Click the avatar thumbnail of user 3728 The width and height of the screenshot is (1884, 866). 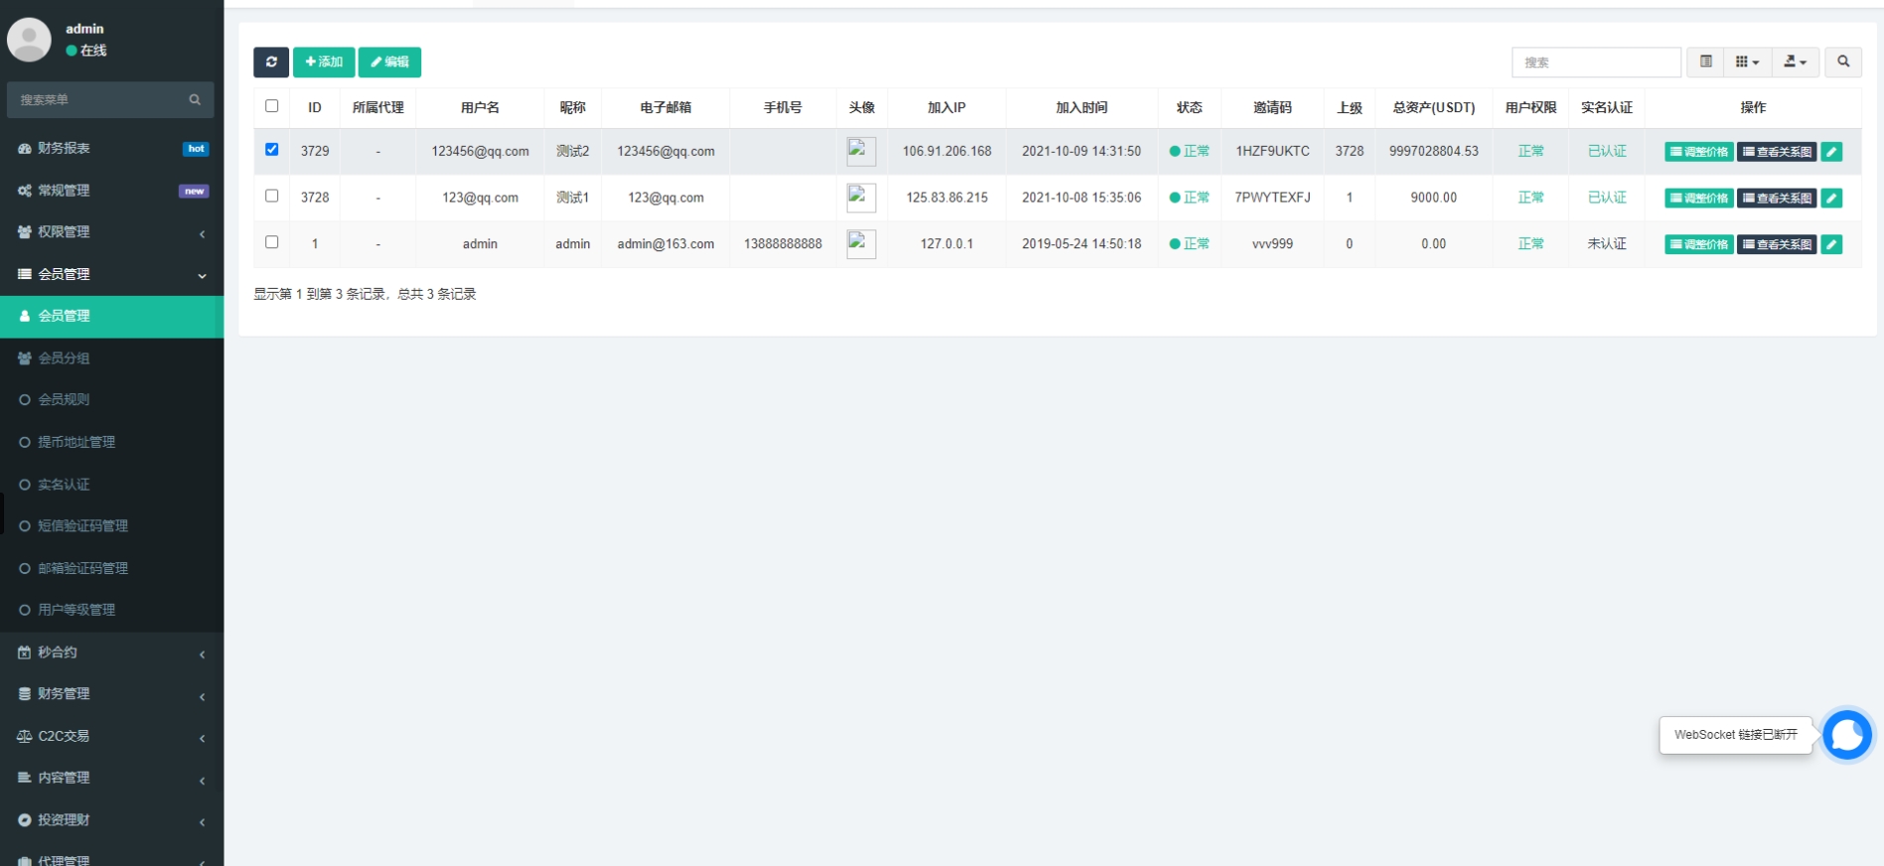861,198
